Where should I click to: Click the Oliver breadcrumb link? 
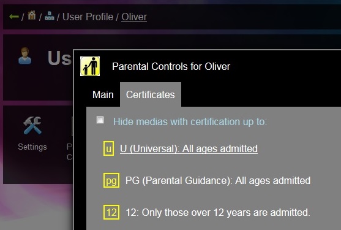pos(134,17)
